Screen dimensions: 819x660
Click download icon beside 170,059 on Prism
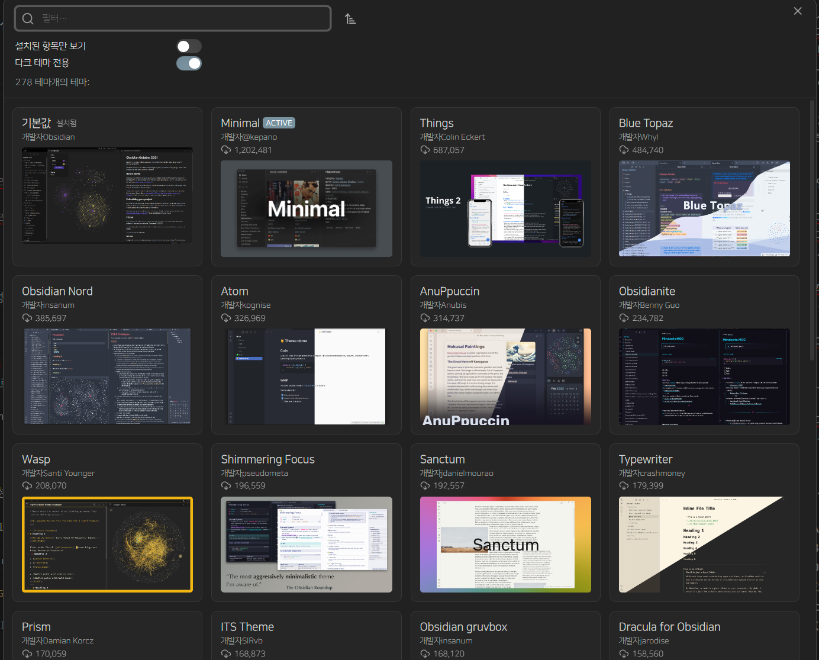pos(27,653)
